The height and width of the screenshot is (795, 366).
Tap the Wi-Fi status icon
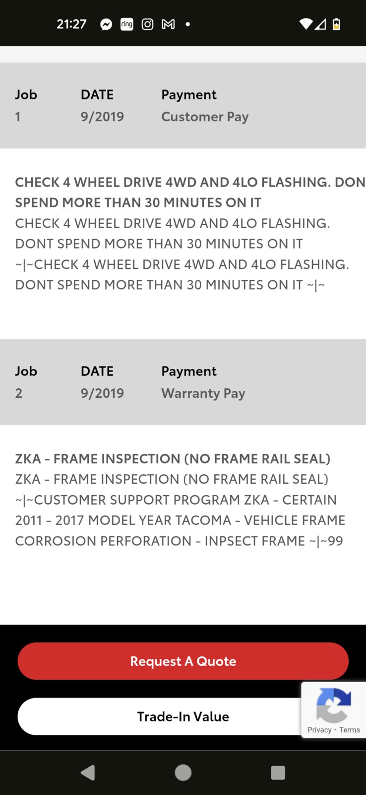pos(306,24)
